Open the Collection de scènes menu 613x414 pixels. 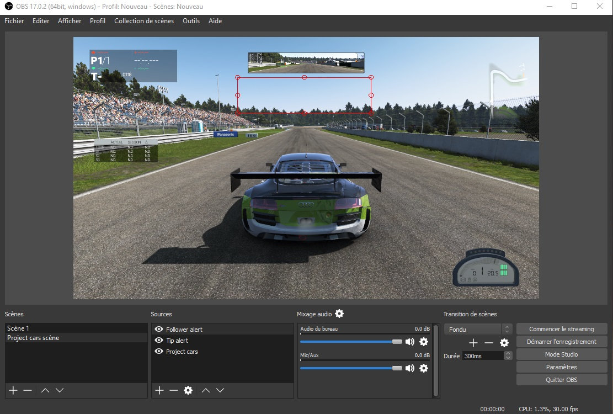143,21
